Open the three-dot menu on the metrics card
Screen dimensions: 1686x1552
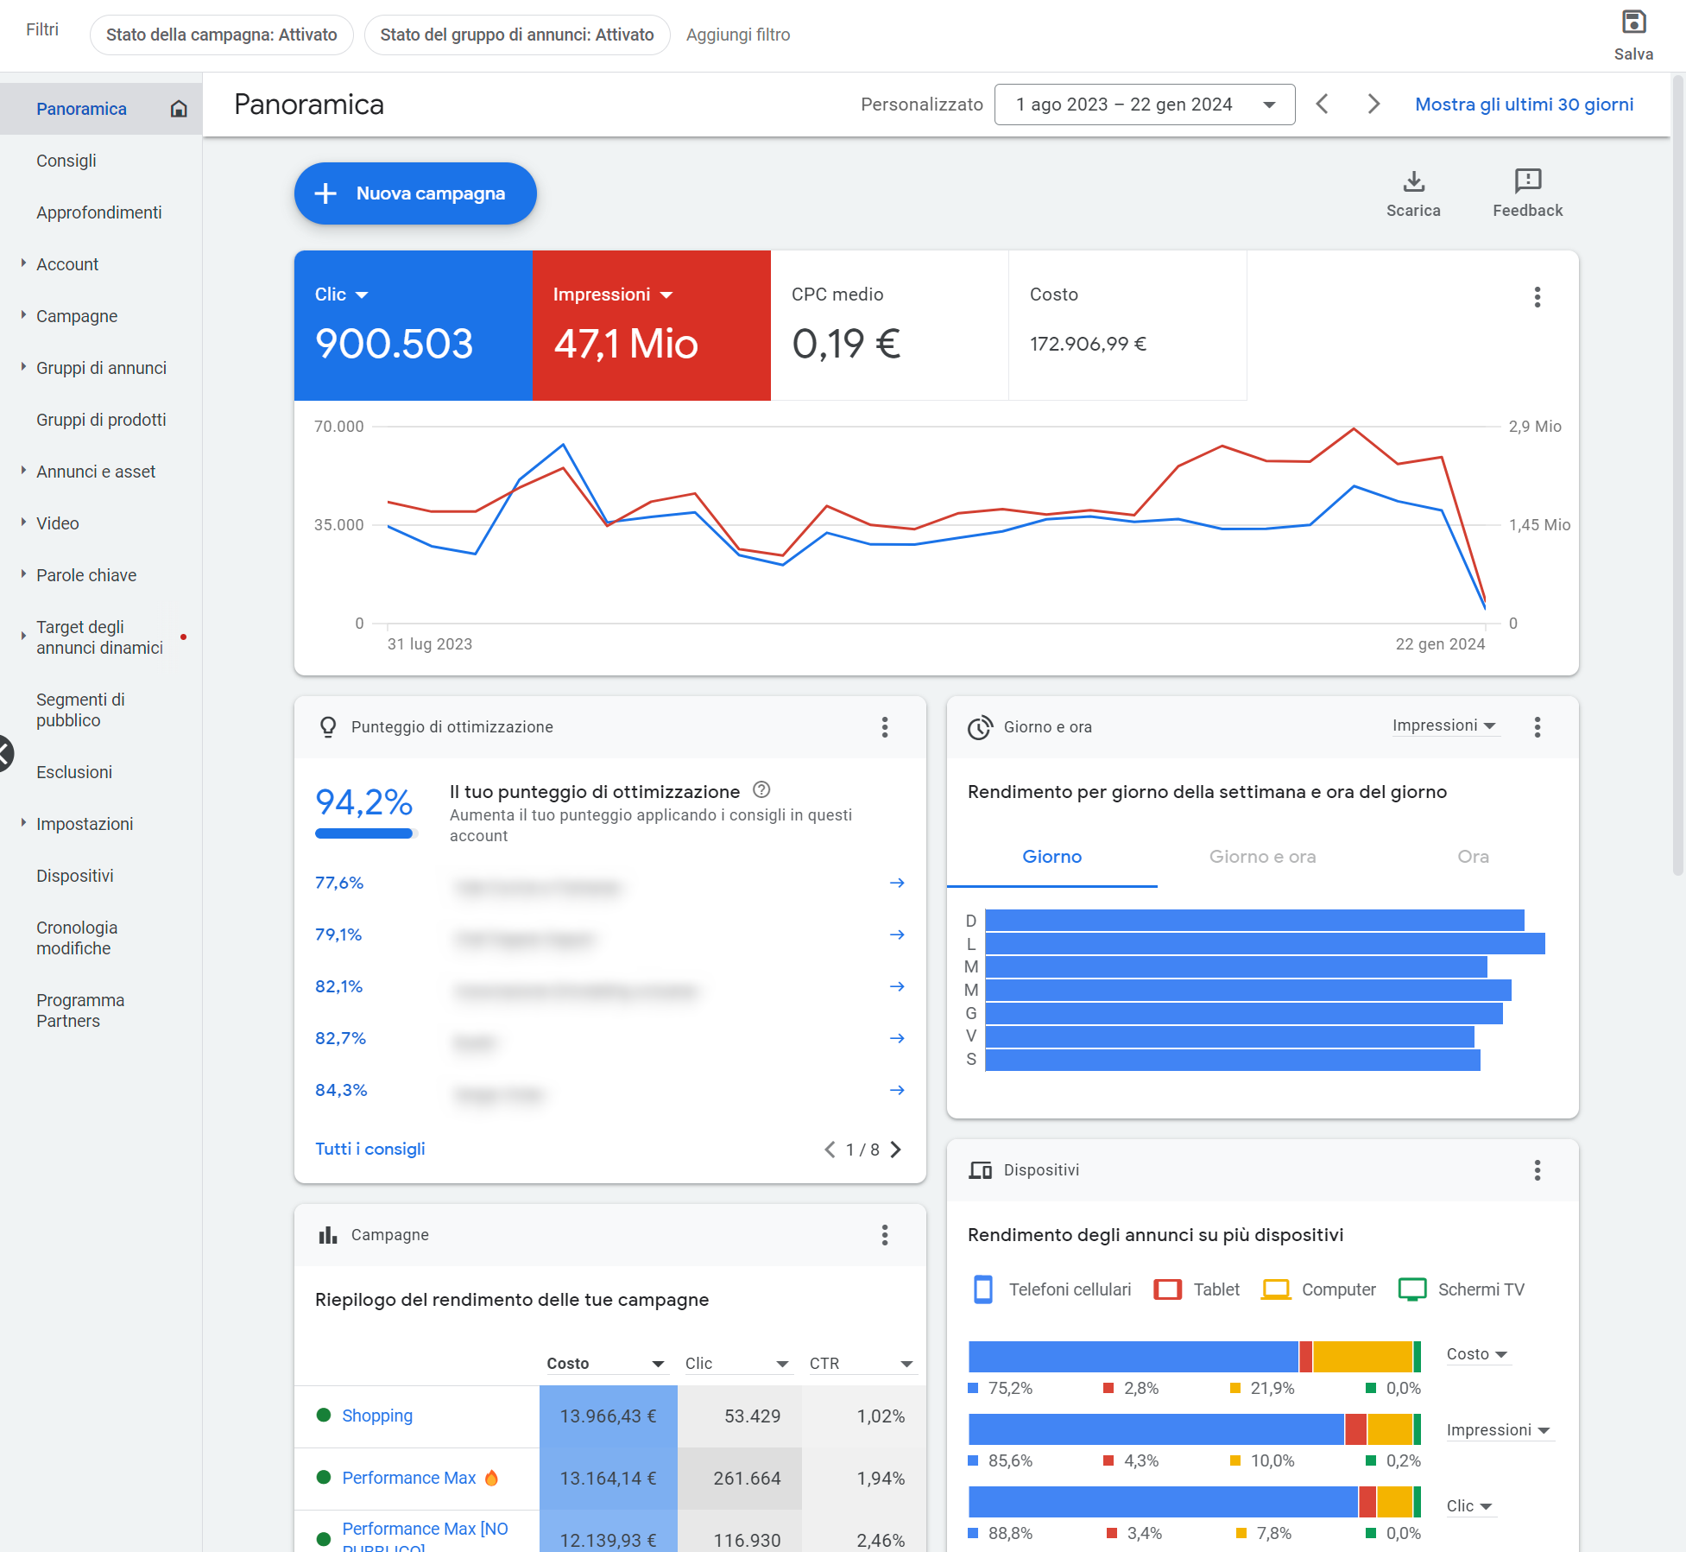coord(1537,297)
